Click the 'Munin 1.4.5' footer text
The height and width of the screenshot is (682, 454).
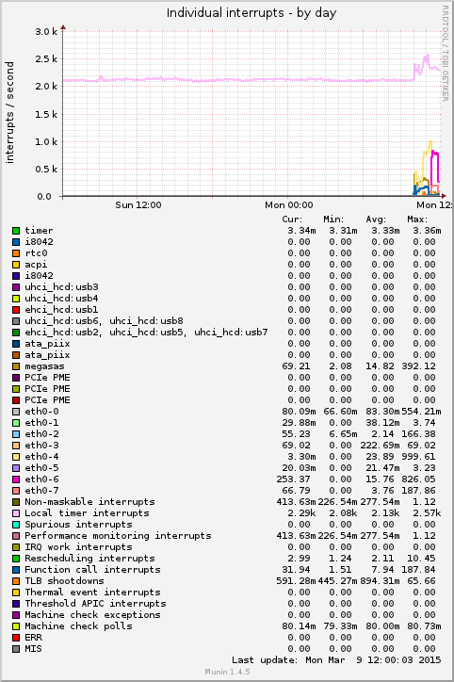(227, 672)
